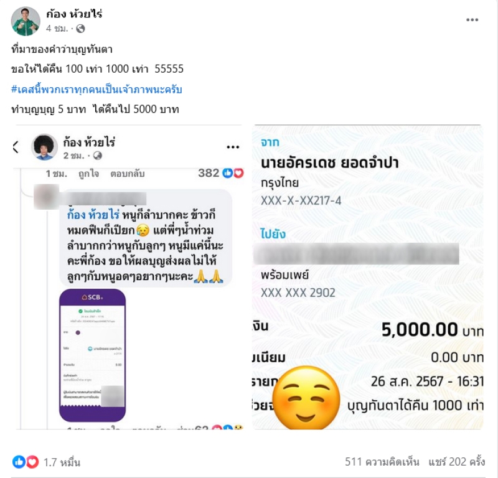Click the 382 reactions like icon
The image size is (498, 478).
(227, 173)
